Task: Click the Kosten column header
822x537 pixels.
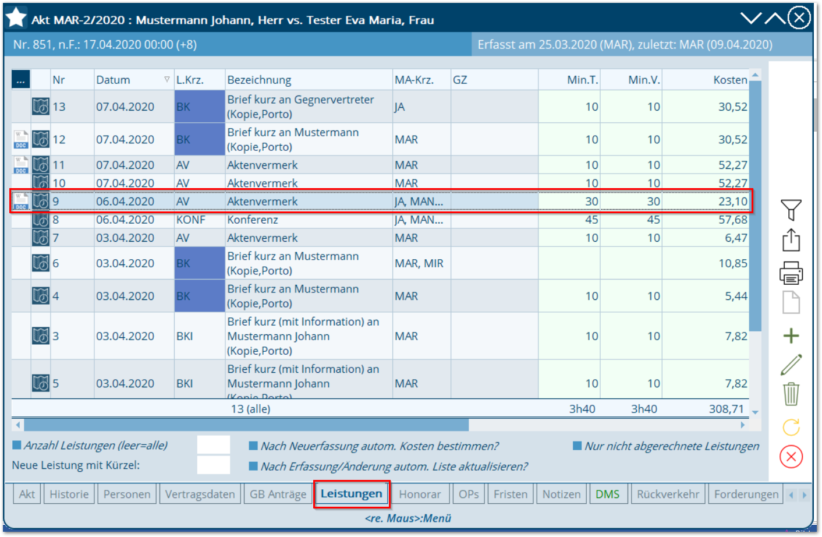Action: 705,80
